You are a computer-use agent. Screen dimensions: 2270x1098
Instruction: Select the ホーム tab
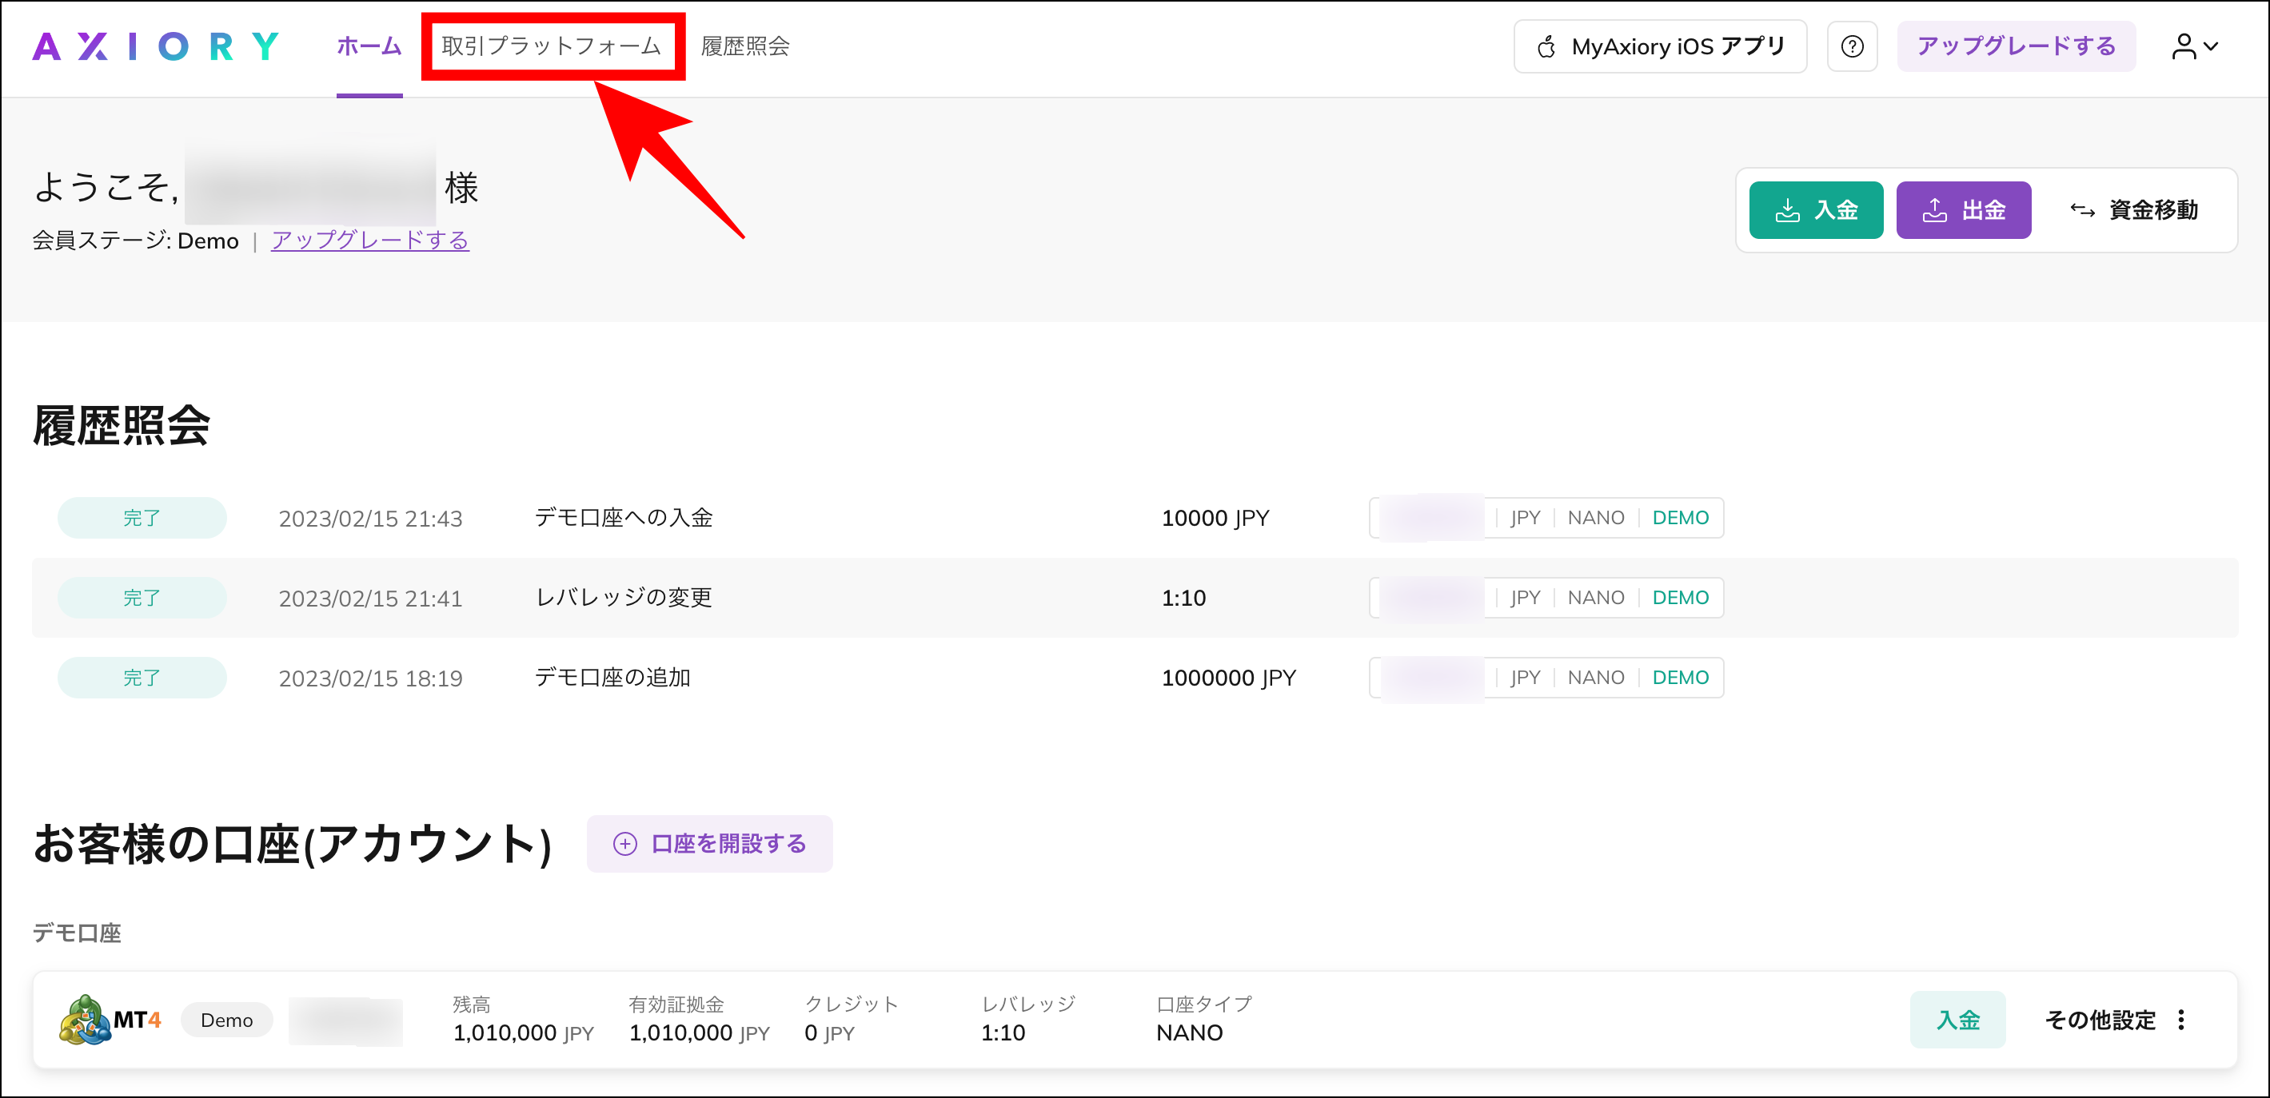click(369, 46)
